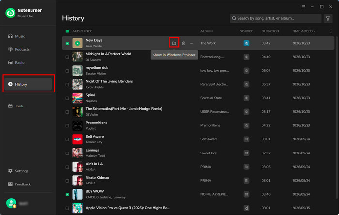Click the AUDIO INFO column header
The height and width of the screenshot is (215, 339).
(x=82, y=31)
